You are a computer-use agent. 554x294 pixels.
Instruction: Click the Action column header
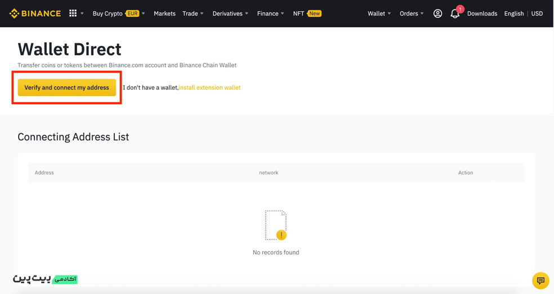pos(466,173)
